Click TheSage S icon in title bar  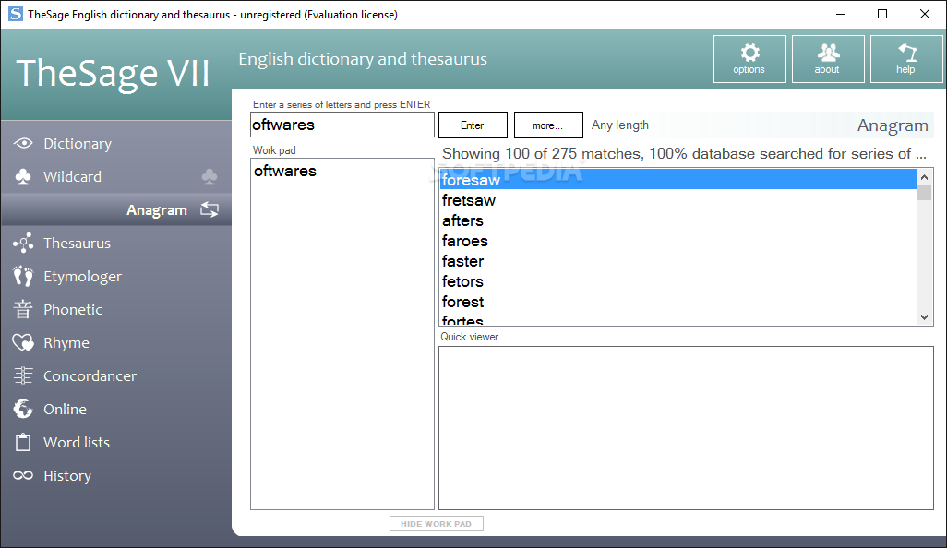coord(15,14)
